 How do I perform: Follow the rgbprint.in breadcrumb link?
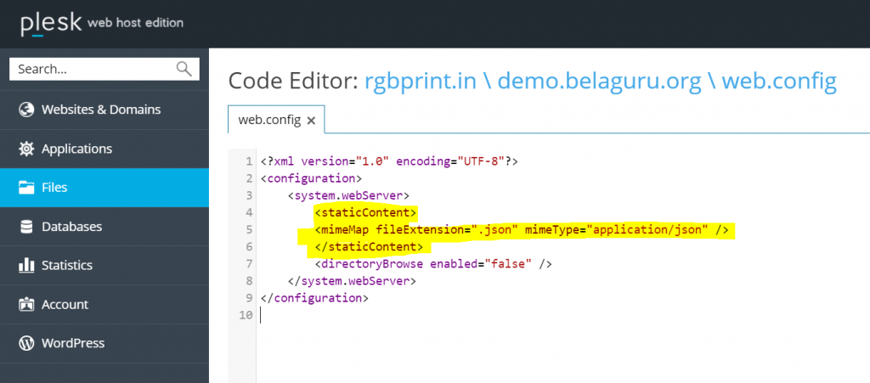420,82
